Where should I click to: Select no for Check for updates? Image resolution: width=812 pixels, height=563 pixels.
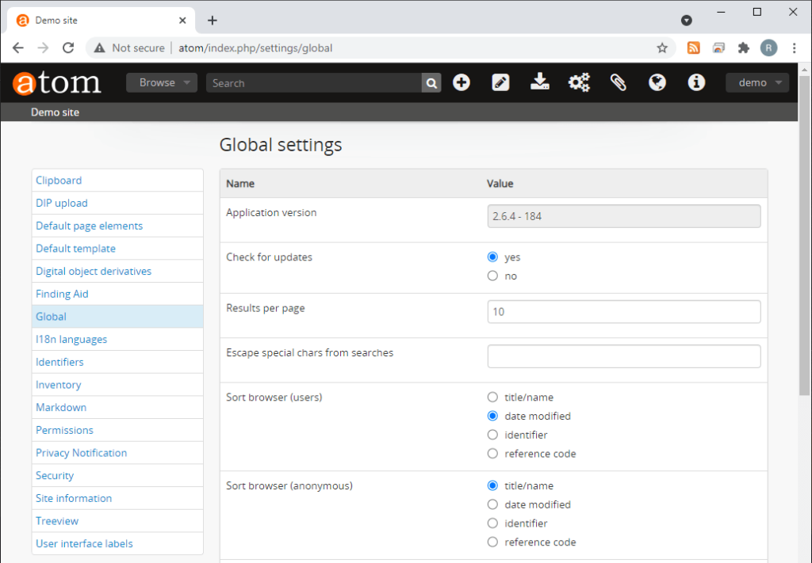pyautogui.click(x=492, y=276)
